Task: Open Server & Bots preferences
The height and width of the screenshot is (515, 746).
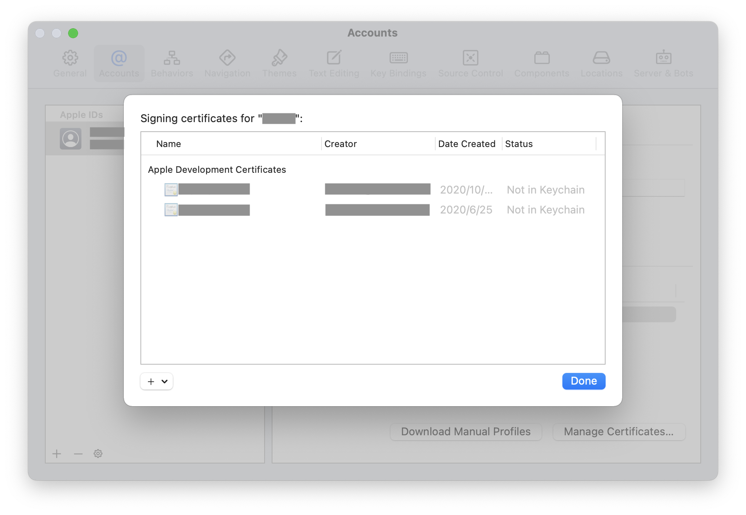Action: coord(663,64)
